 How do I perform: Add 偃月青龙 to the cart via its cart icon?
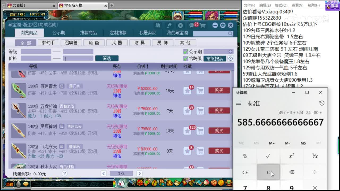pyautogui.click(x=200, y=90)
